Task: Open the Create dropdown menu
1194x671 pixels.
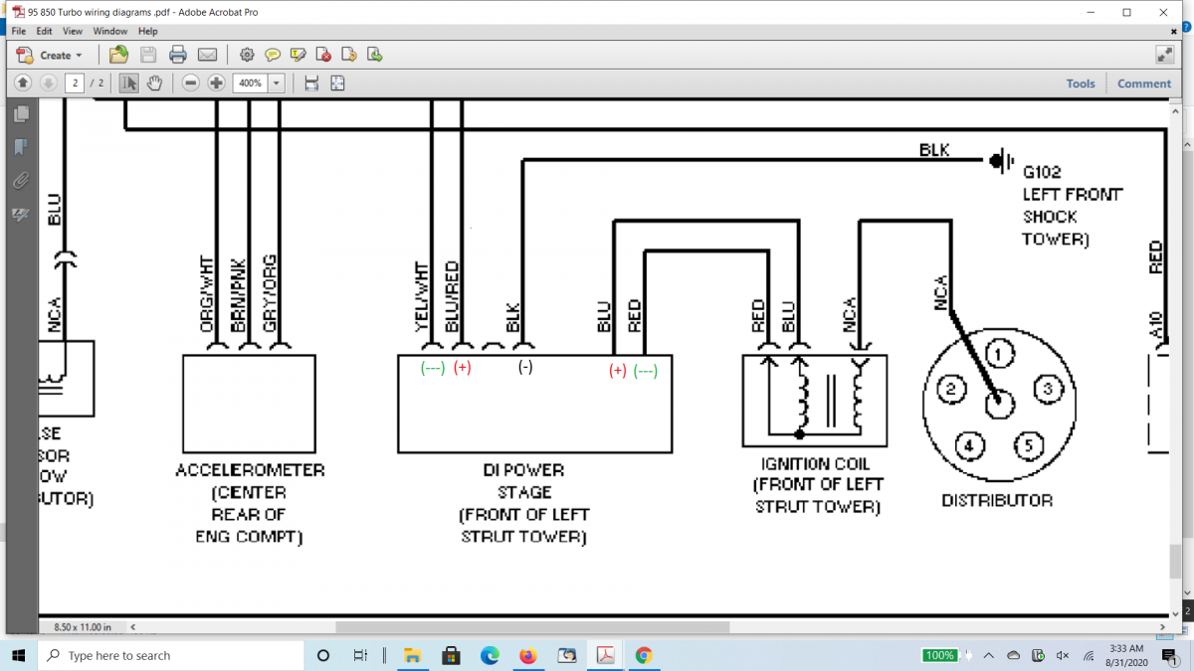Action: [51, 55]
